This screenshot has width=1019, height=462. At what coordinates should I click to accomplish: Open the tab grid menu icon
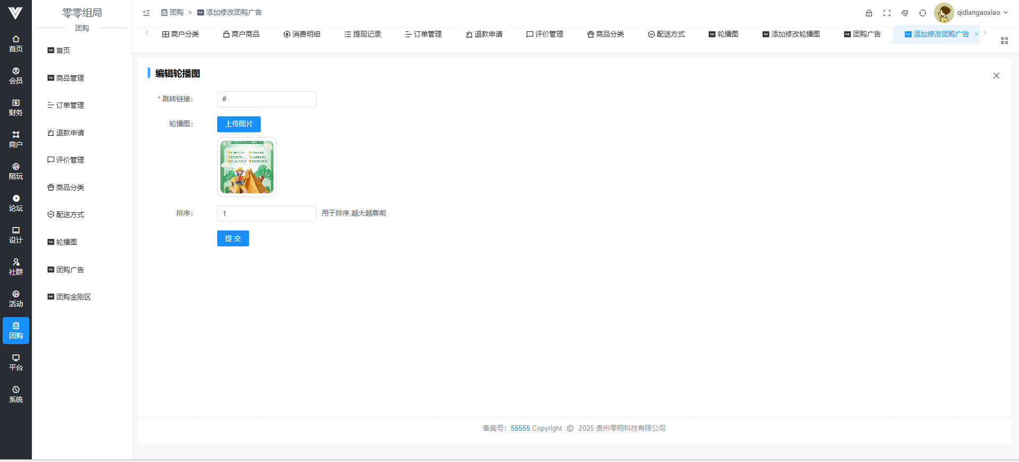pos(1004,41)
